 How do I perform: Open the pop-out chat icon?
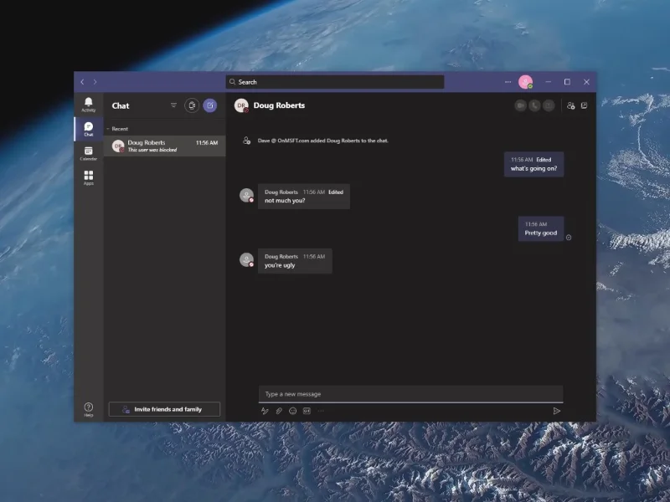(x=583, y=106)
